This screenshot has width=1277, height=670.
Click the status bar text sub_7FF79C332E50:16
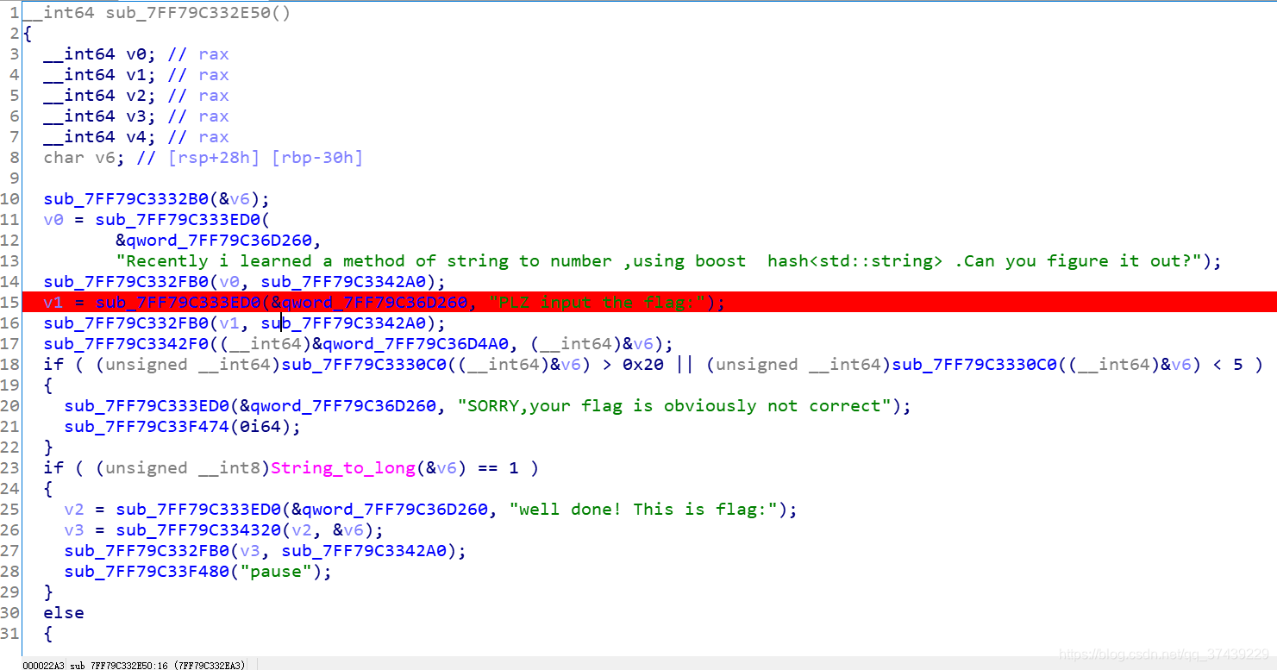[x=122, y=664]
